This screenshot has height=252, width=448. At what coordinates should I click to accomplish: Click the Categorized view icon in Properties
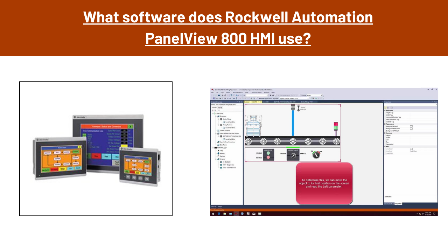[385, 107]
